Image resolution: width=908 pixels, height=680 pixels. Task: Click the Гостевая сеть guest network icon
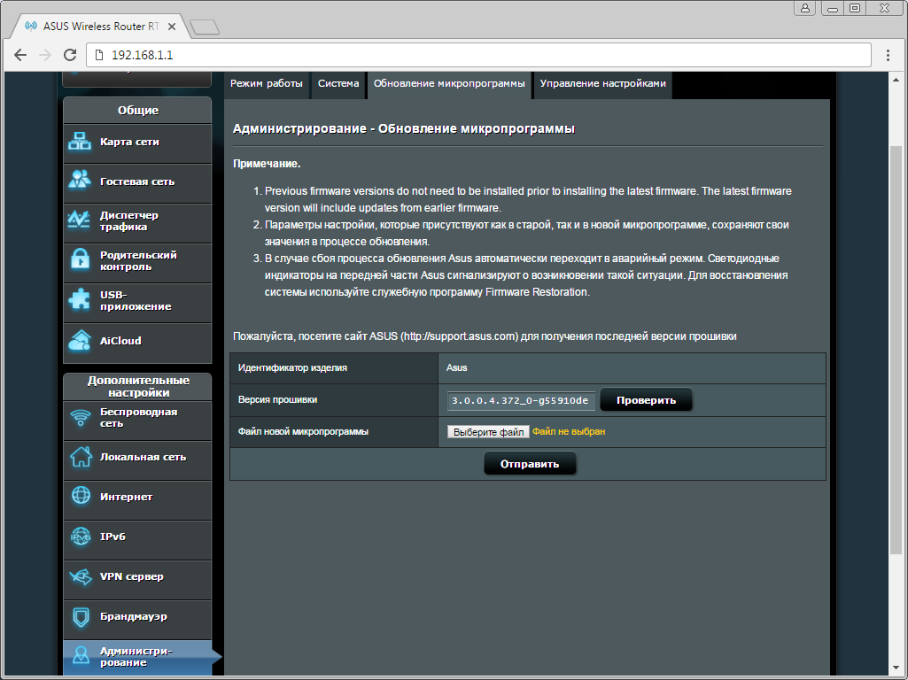pos(80,180)
